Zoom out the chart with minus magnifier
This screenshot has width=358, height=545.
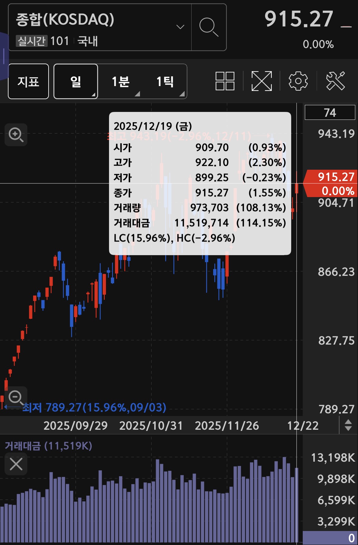[16, 397]
